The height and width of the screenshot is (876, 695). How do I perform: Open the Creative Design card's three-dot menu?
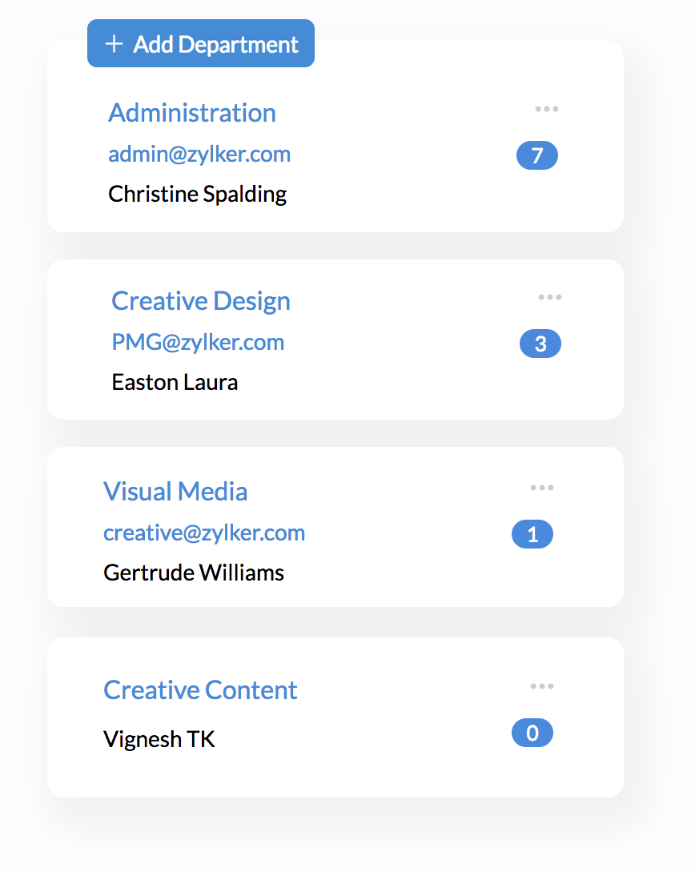point(550,297)
